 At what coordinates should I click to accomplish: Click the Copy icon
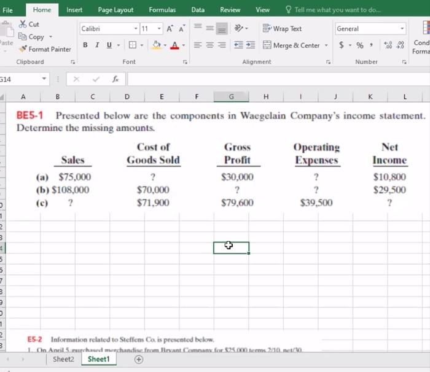tap(22, 36)
